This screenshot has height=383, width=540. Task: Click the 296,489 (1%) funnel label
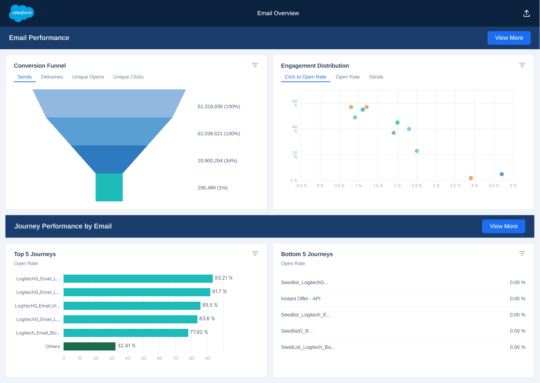[212, 188]
